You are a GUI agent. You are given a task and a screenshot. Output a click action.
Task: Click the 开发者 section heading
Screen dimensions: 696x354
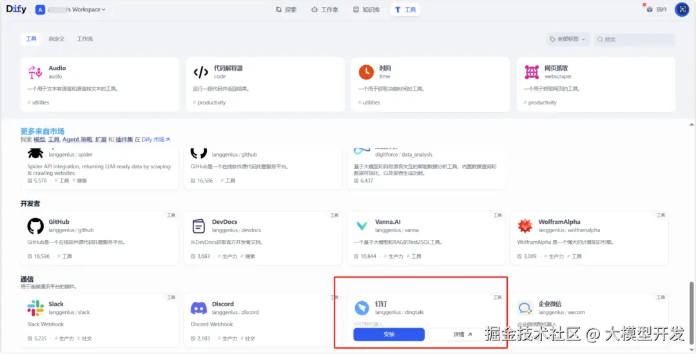30,203
